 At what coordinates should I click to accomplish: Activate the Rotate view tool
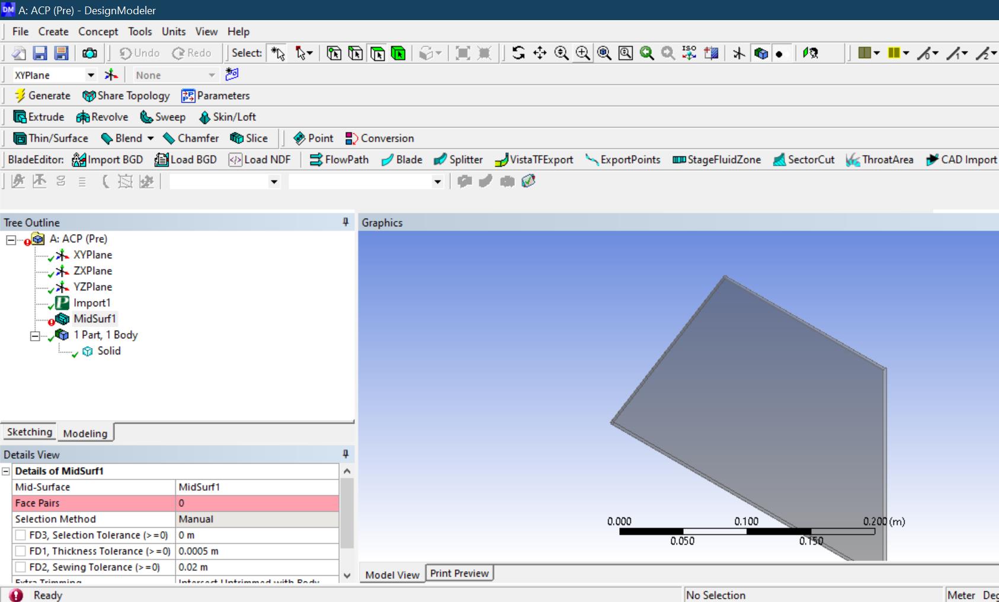click(x=518, y=53)
